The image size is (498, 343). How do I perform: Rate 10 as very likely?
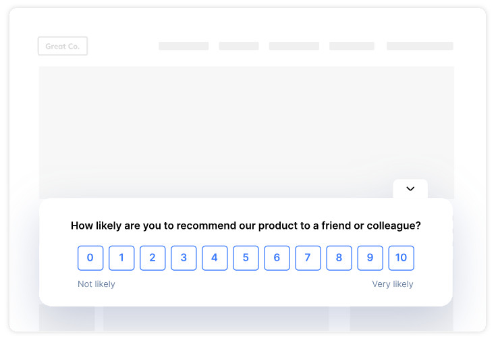tap(401, 258)
